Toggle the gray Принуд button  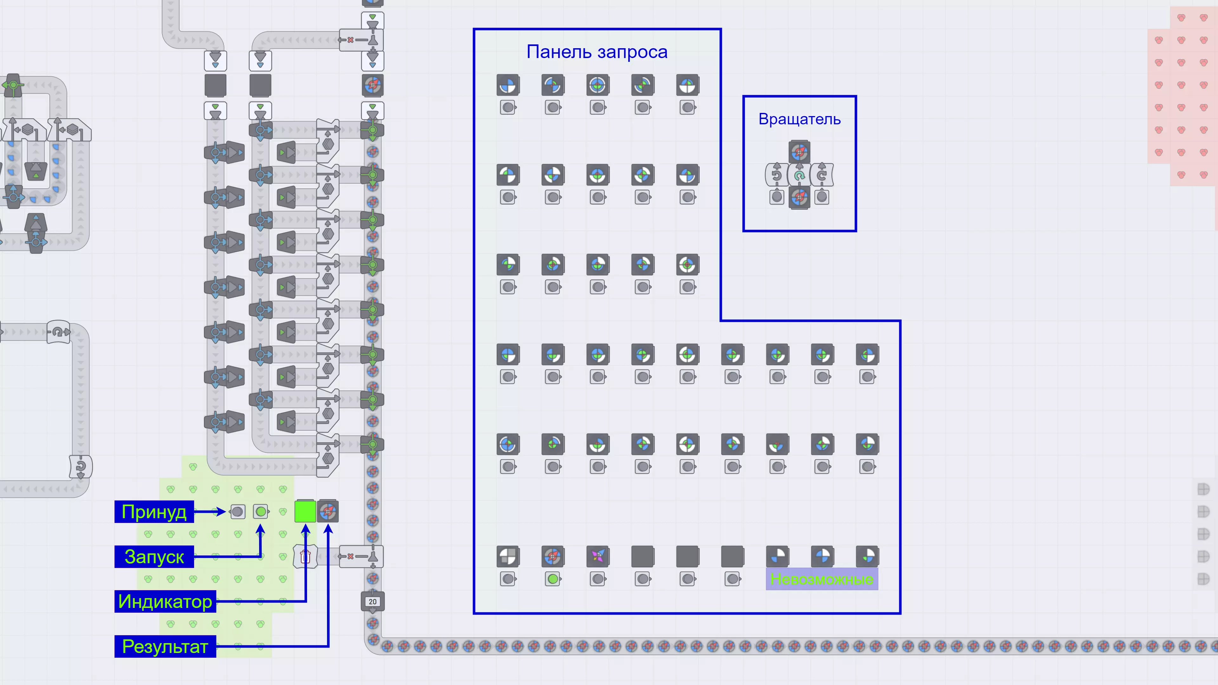tap(238, 512)
